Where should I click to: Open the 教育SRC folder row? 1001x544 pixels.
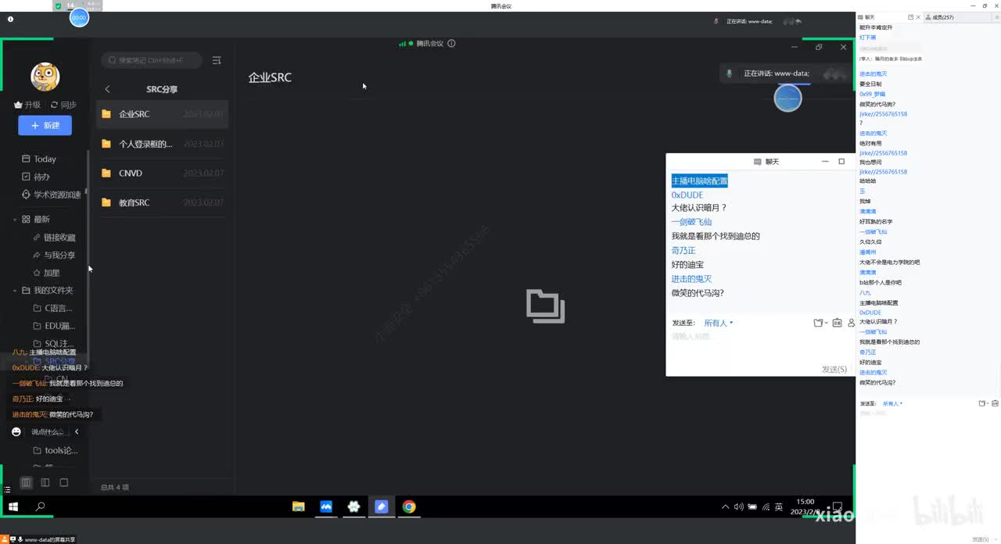[163, 202]
